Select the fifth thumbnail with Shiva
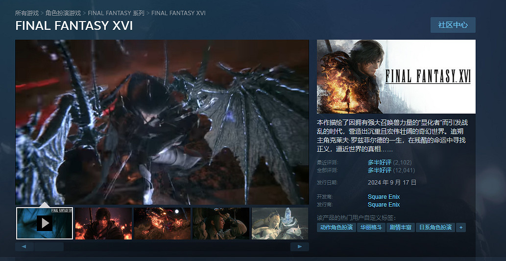 coord(280,223)
